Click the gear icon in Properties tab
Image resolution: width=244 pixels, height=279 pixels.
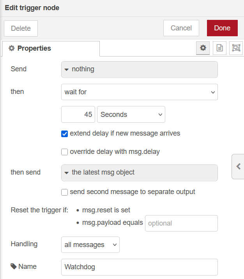(x=12, y=48)
